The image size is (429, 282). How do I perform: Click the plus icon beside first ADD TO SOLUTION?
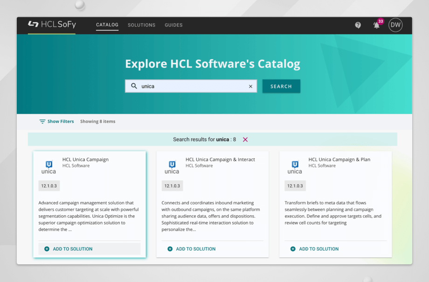tap(46, 249)
